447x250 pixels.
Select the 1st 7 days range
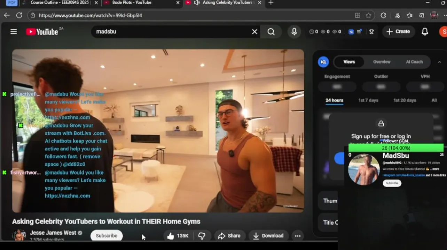pos(368,100)
